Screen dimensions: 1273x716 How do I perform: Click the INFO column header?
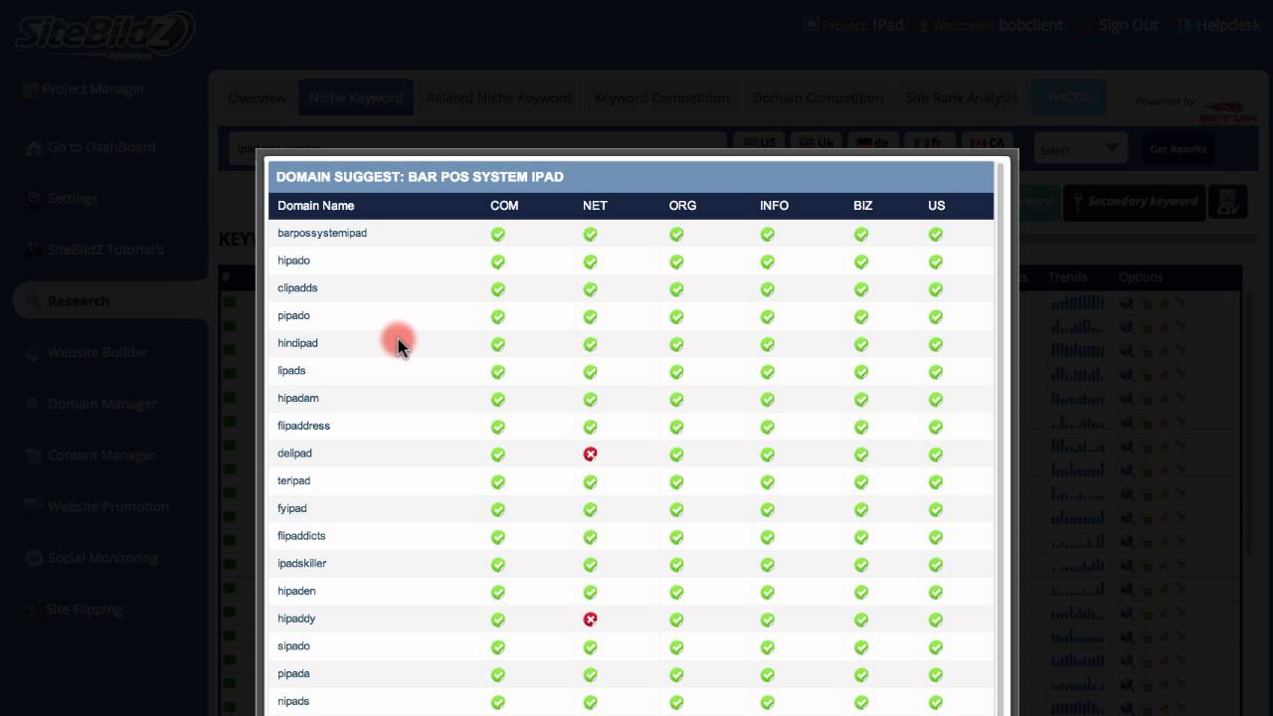coord(774,206)
